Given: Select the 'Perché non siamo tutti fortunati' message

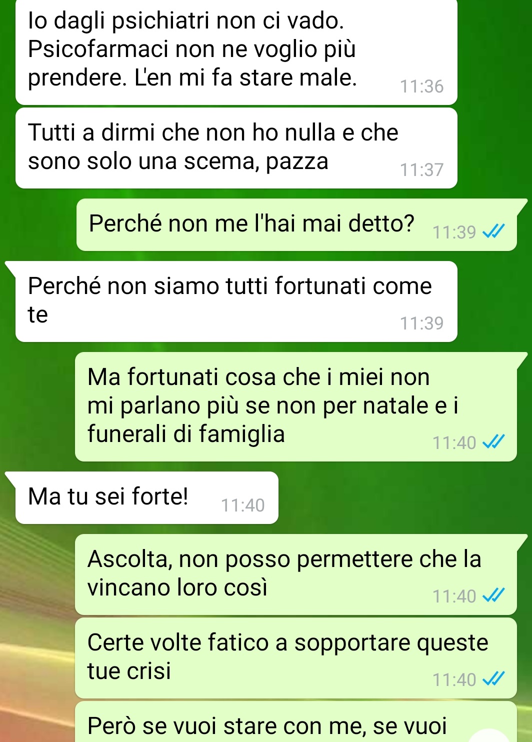Looking at the screenshot, I should 236,301.
